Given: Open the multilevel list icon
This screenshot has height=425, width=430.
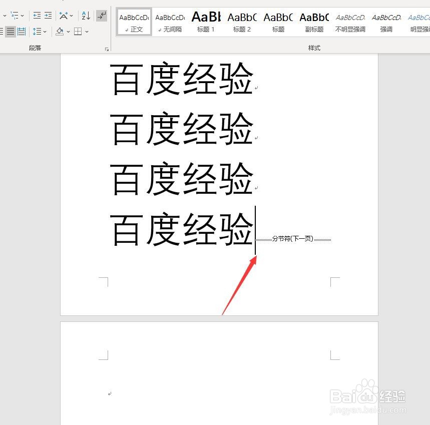Looking at the screenshot, I should pos(14,16).
